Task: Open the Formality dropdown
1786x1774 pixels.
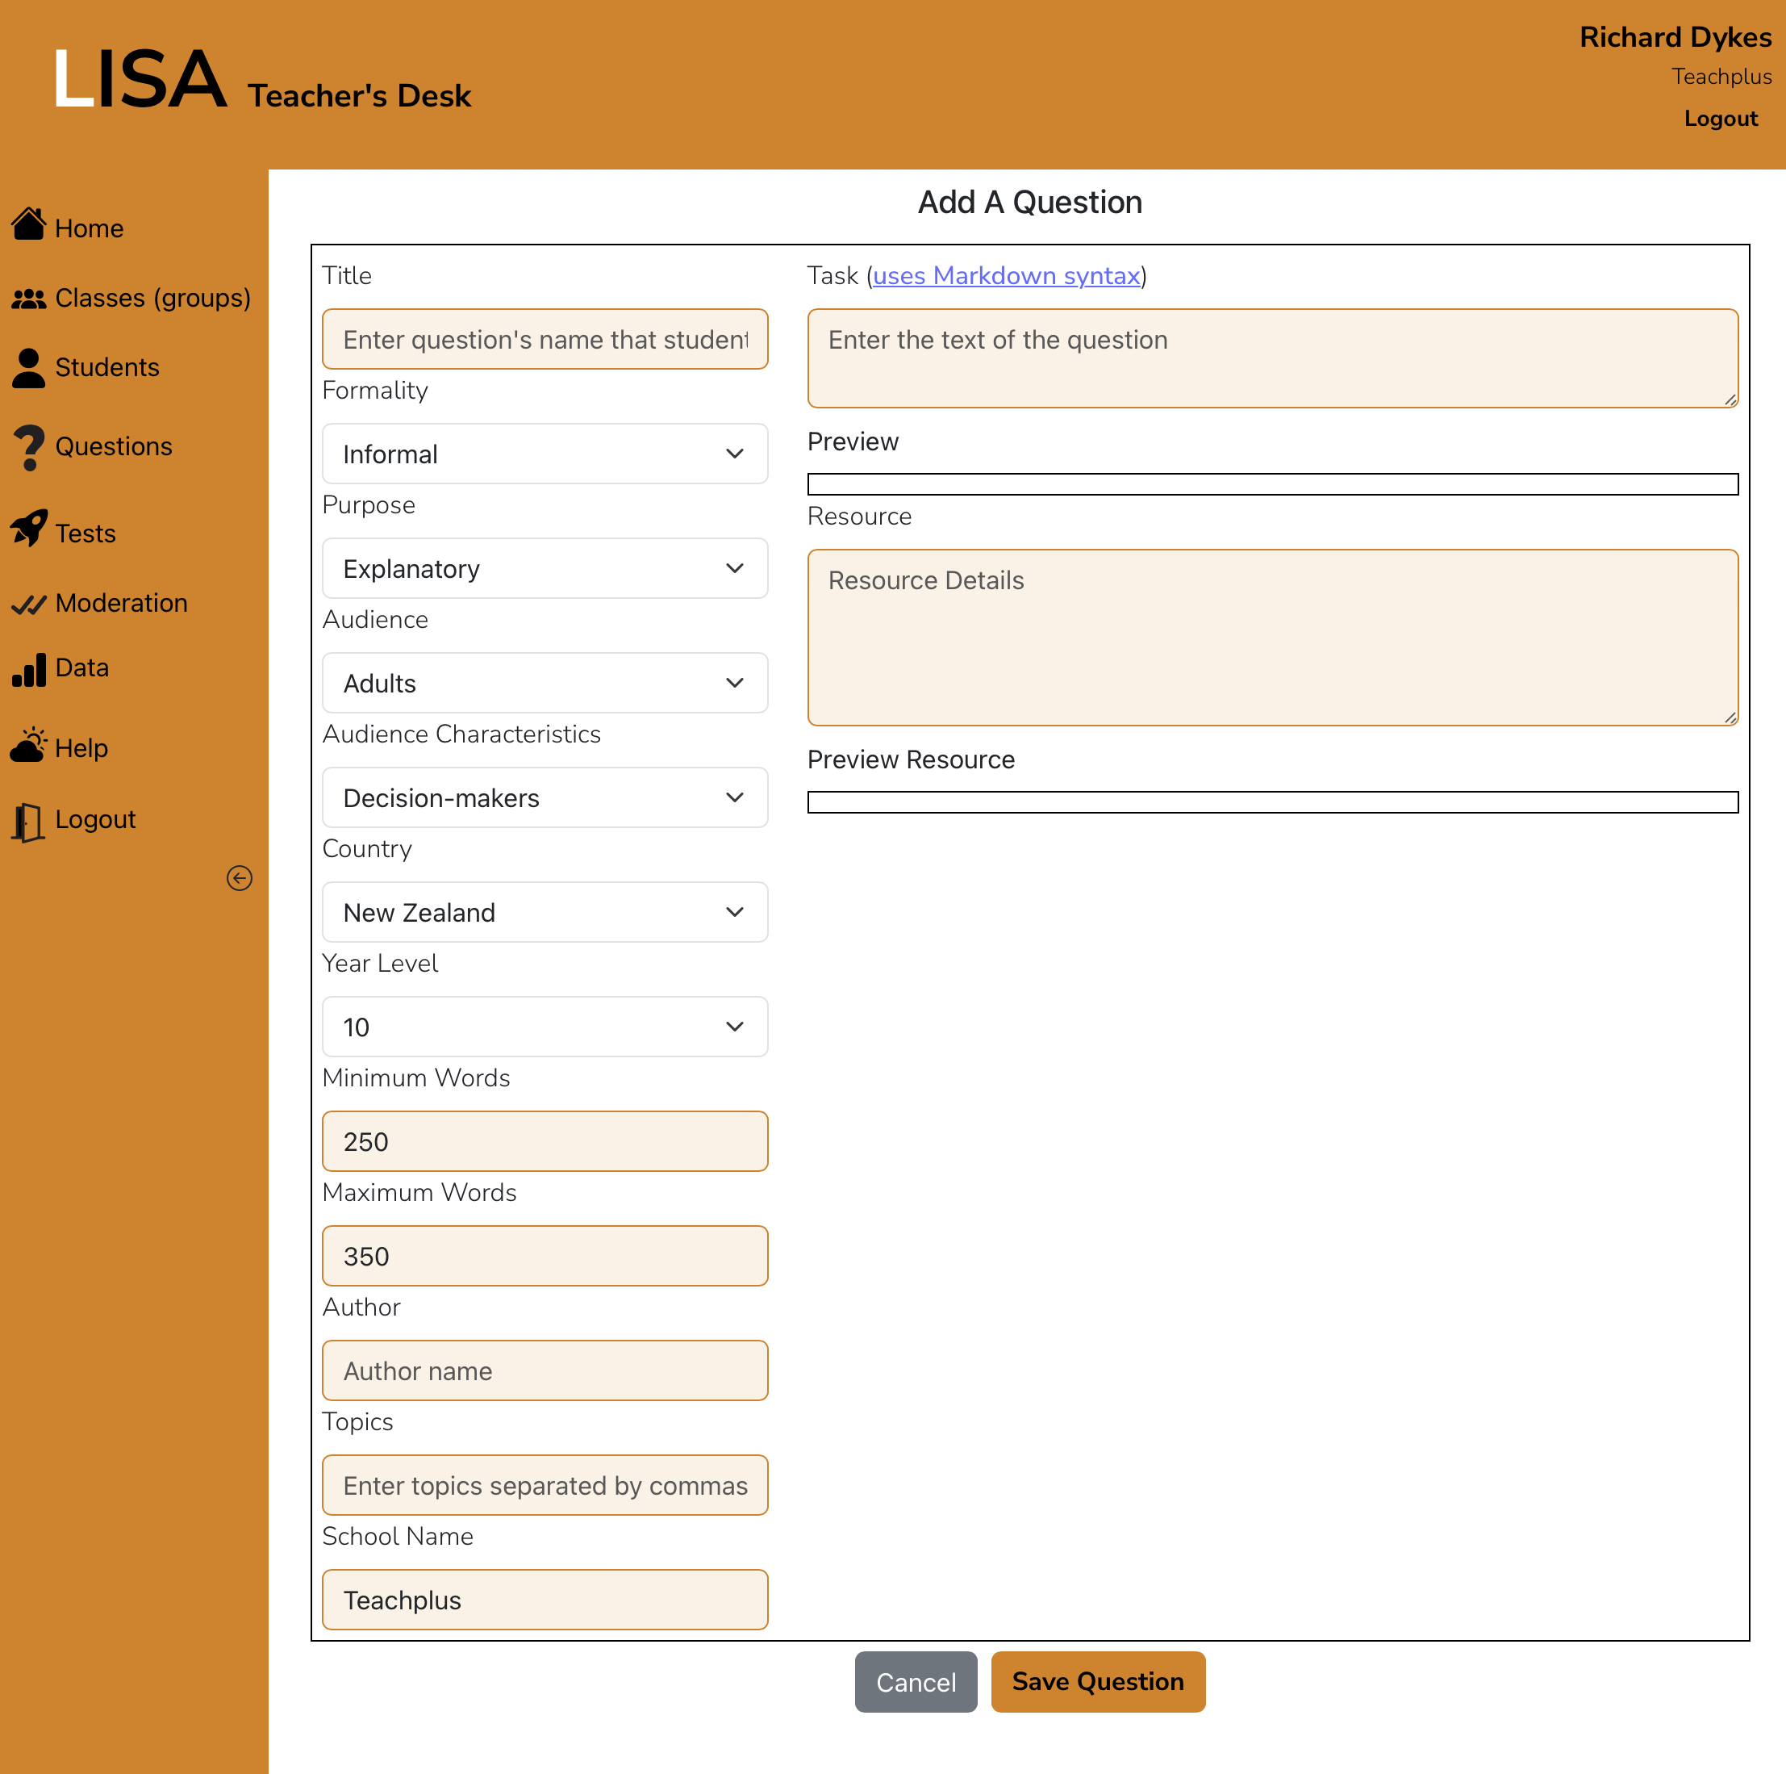Action: (545, 454)
